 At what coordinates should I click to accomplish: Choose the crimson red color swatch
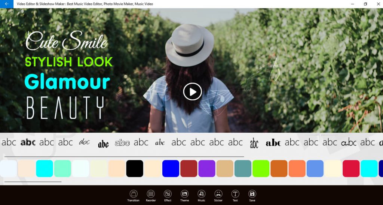pos(351,169)
